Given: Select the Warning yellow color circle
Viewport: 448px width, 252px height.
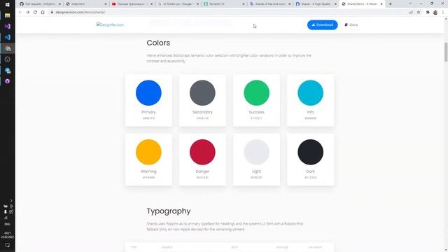Looking at the screenshot, I should coord(148,152).
